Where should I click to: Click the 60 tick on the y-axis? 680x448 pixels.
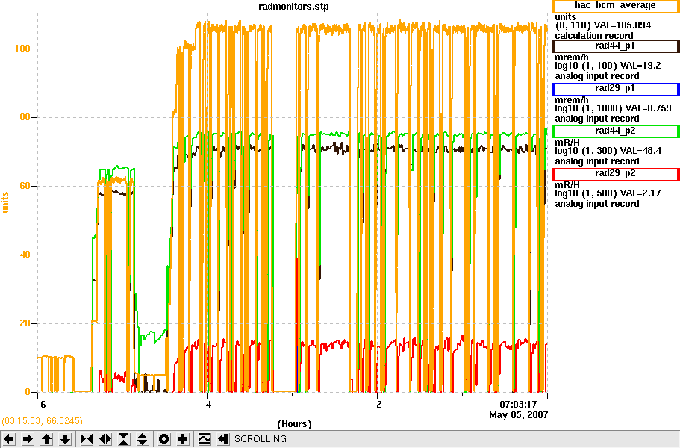click(x=25, y=186)
